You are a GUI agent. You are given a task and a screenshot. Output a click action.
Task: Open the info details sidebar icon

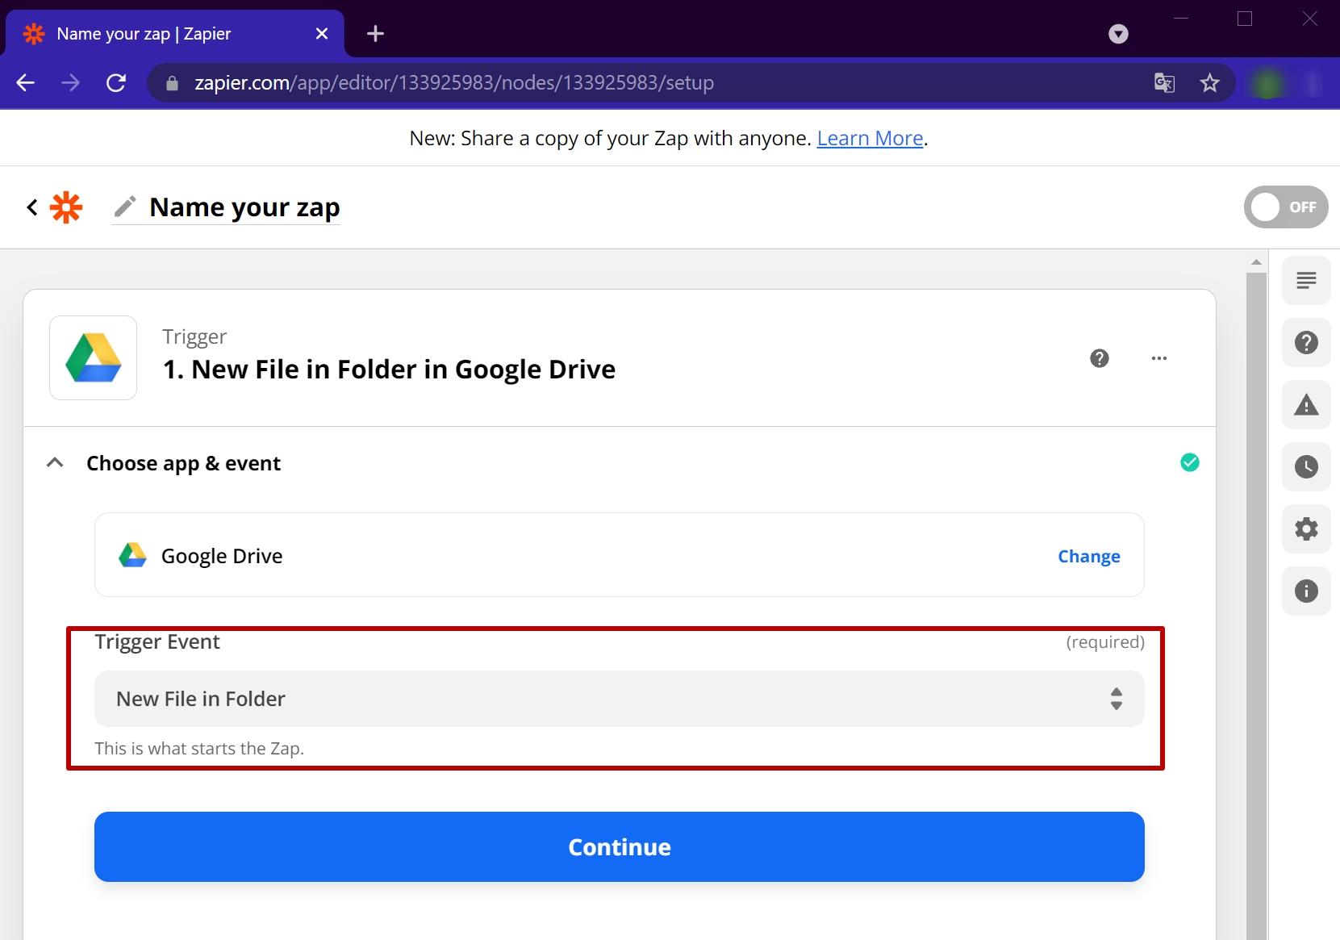click(x=1306, y=591)
